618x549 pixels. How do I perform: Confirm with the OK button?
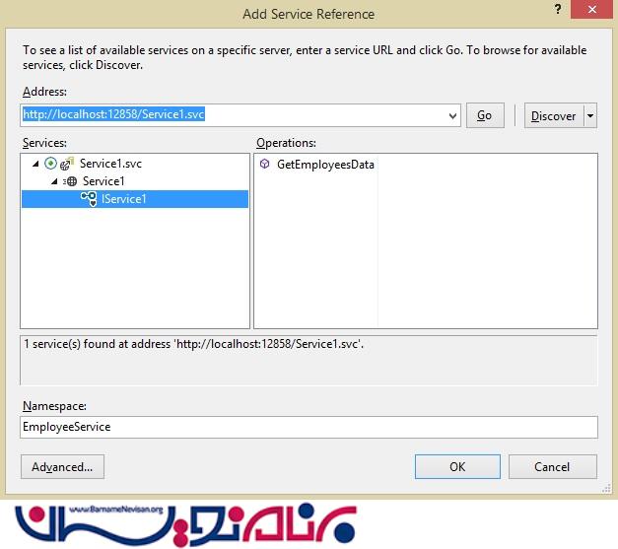(x=457, y=466)
